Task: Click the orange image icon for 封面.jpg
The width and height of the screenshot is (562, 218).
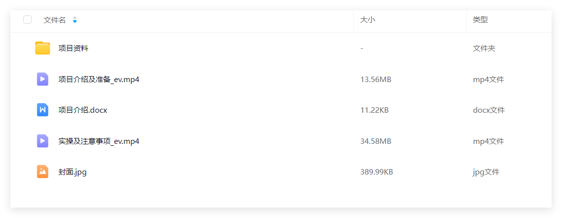Action: [43, 172]
